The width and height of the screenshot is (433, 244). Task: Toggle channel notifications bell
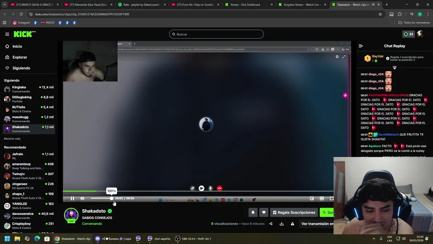click(253, 212)
